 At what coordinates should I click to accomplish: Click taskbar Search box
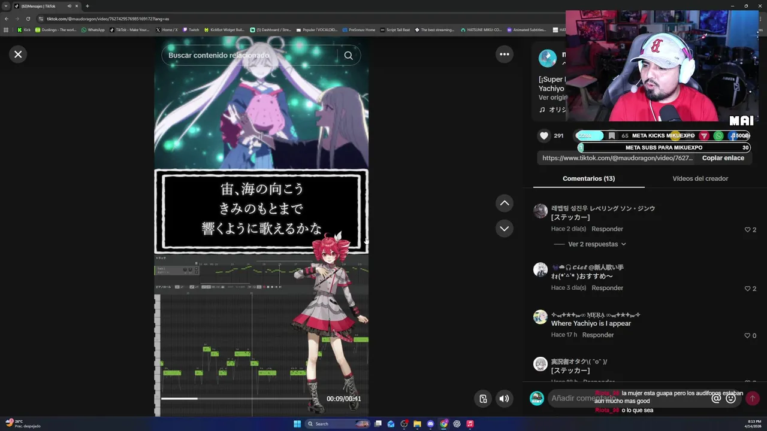pos(339,424)
